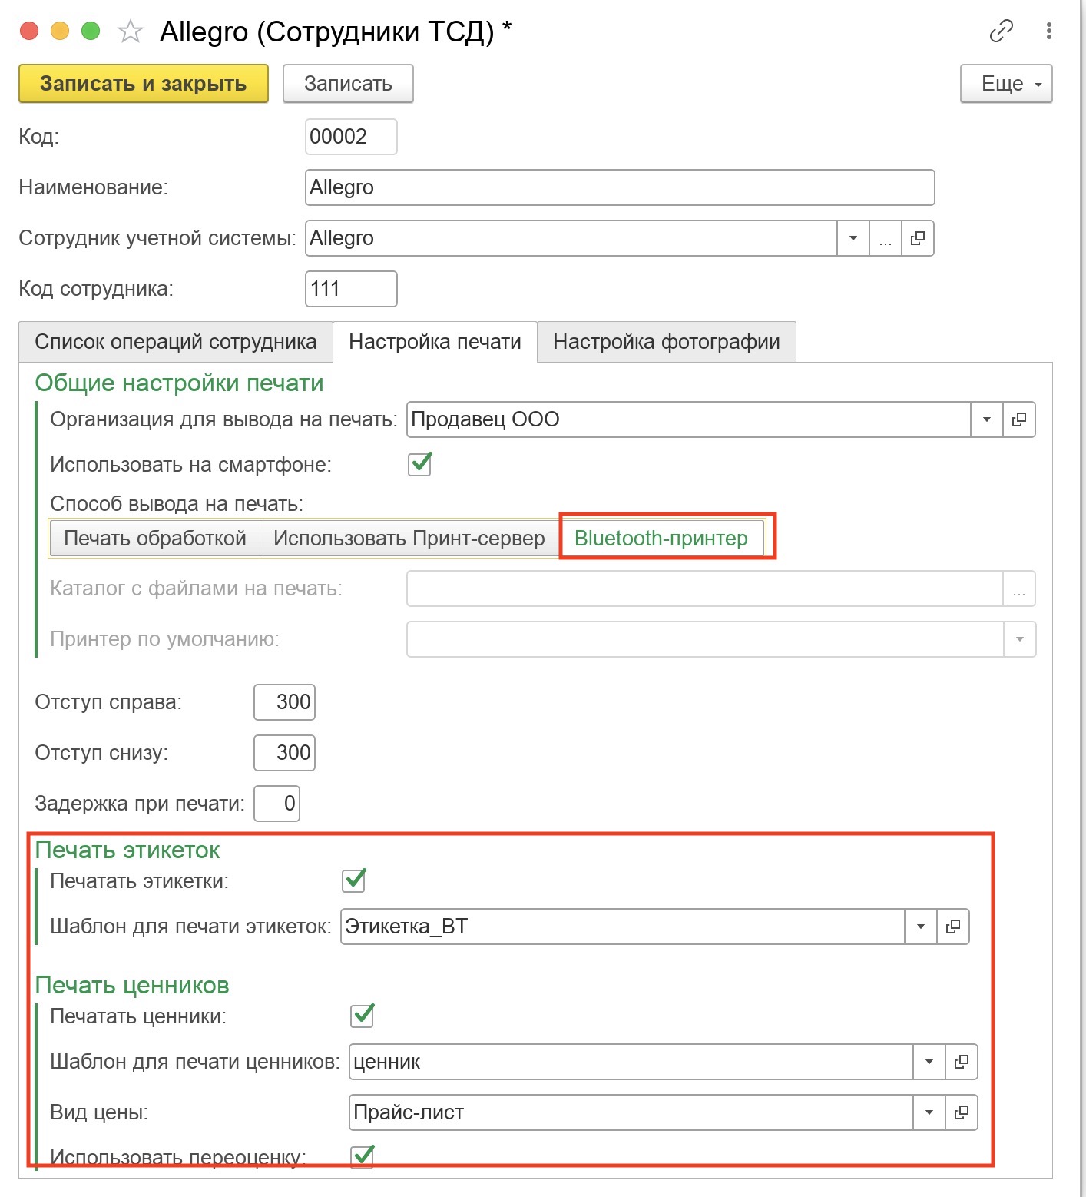
Task: Open the Еще dropdown menu
Action: 1006,84
